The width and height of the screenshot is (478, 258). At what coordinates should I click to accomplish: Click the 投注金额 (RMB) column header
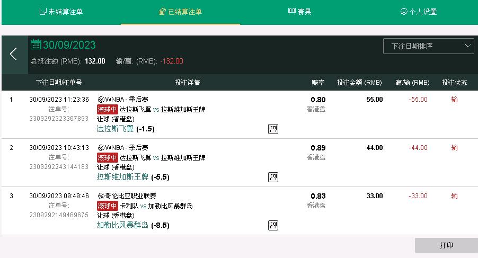[x=359, y=83]
